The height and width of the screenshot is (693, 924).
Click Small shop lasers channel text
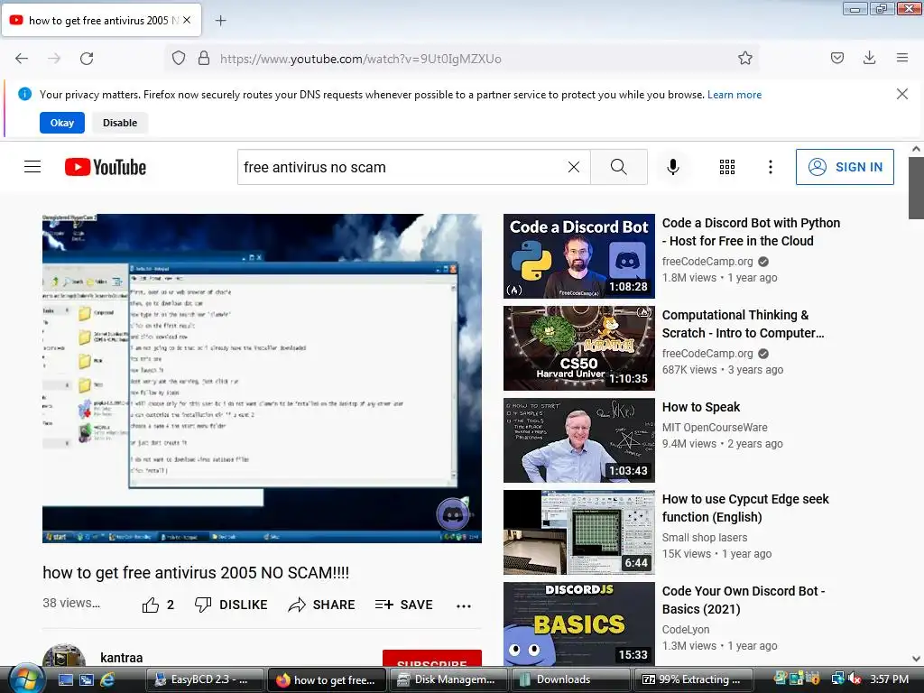tap(704, 538)
